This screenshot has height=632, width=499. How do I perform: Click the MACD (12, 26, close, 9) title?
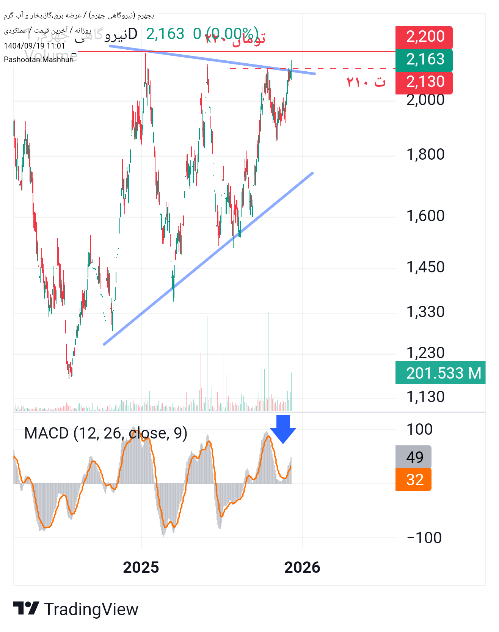(106, 433)
